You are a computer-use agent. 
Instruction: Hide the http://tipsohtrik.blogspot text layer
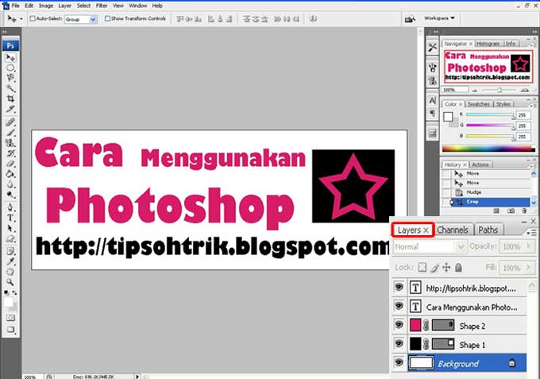(399, 287)
